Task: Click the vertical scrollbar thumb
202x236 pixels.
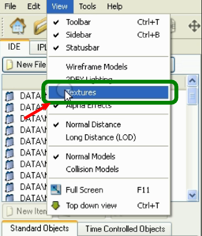Action: tap(192, 96)
